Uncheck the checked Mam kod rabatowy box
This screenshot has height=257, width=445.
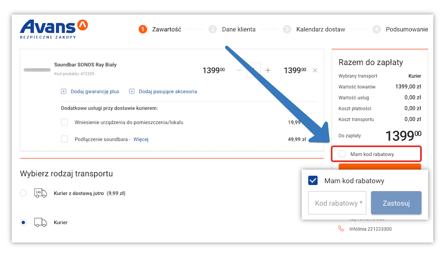point(313,181)
